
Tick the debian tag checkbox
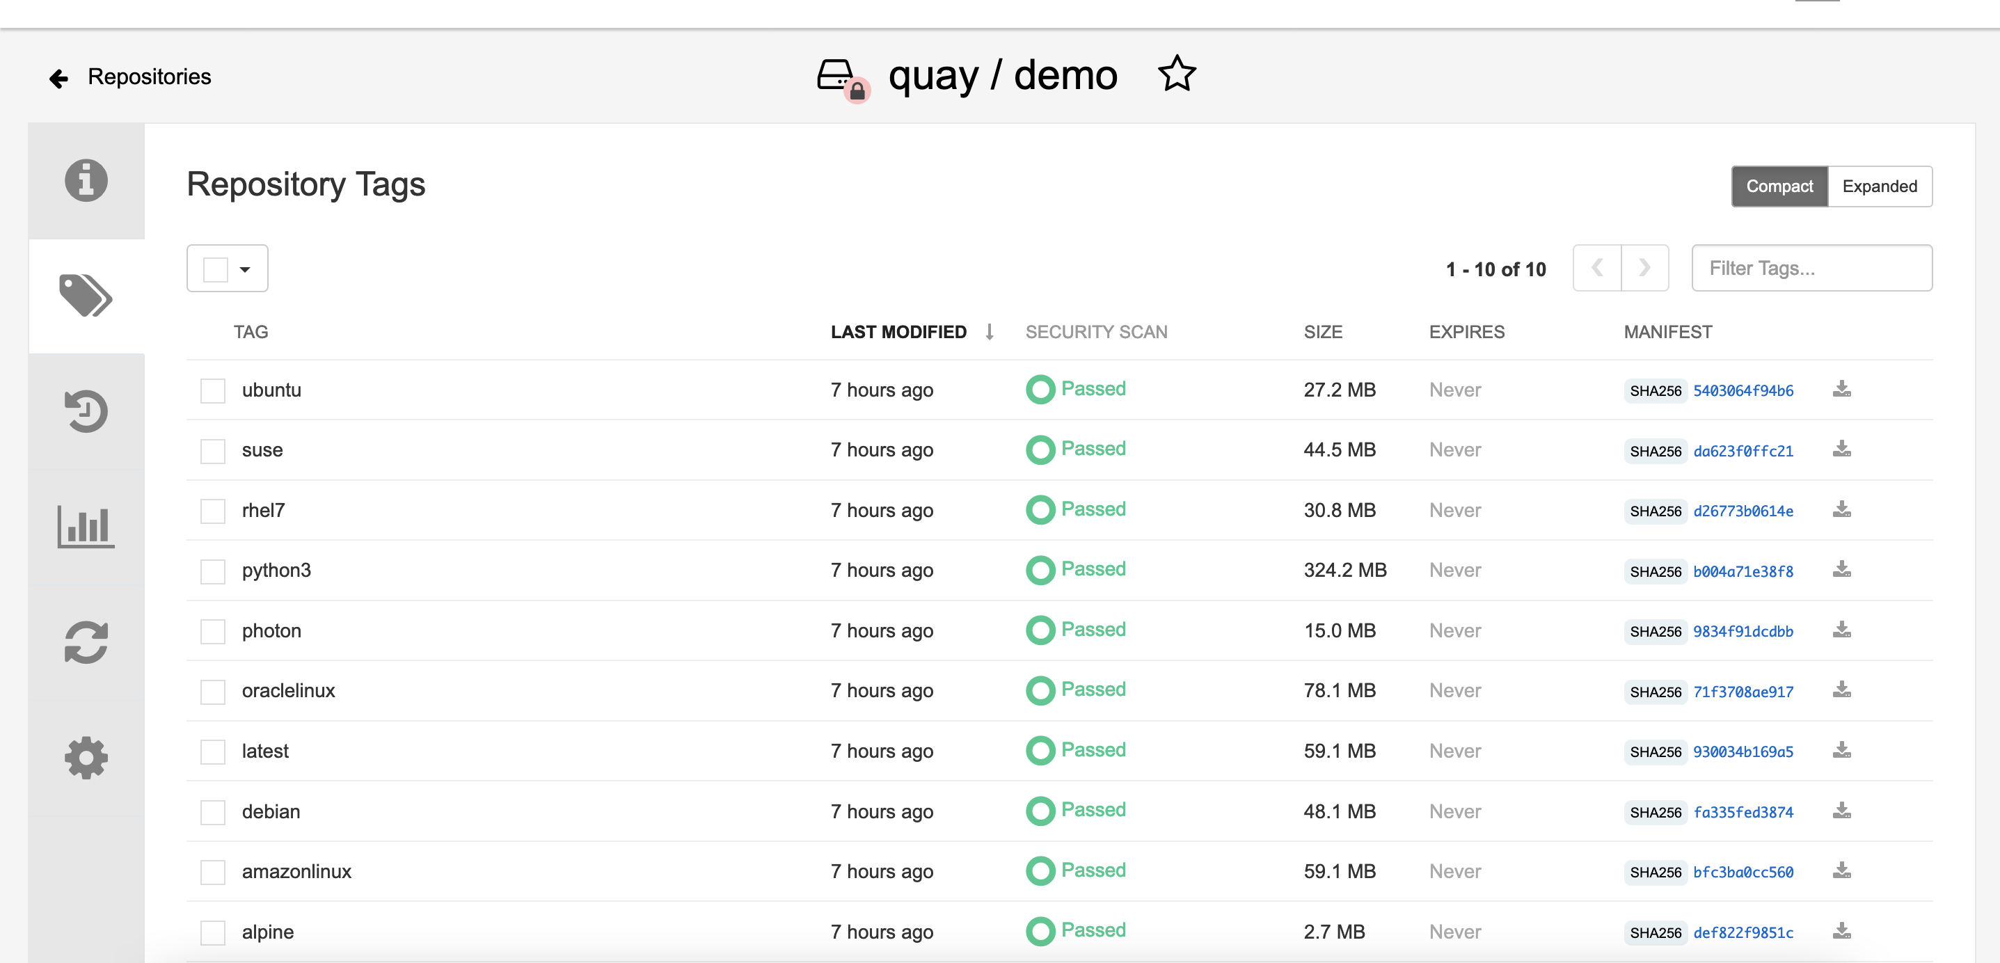pyautogui.click(x=212, y=812)
